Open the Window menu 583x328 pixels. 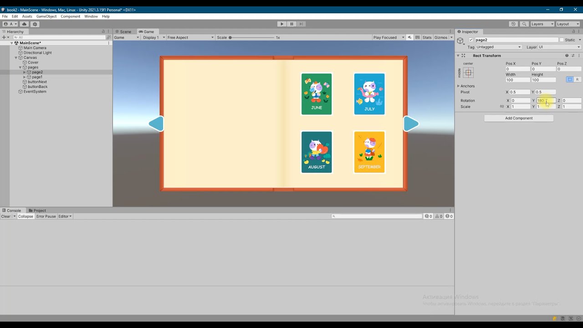91,16
